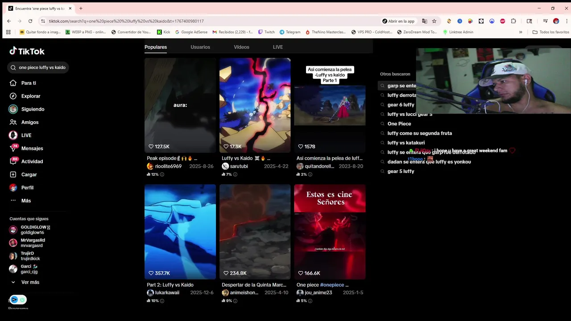
Task: Expand the hidden bookmarks overflow chevron
Action: tap(521, 32)
